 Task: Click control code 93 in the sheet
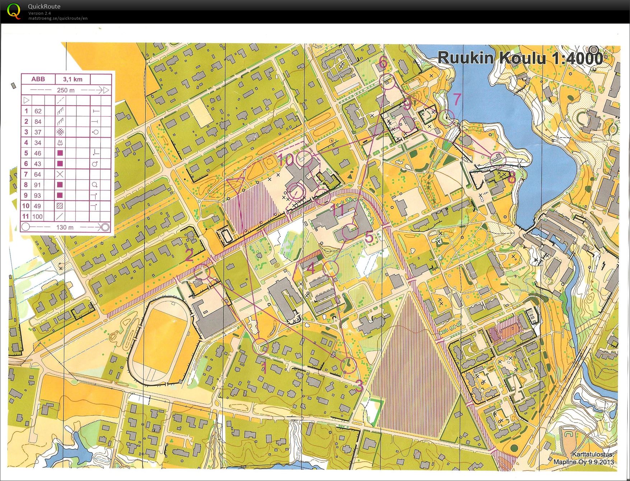(38, 196)
